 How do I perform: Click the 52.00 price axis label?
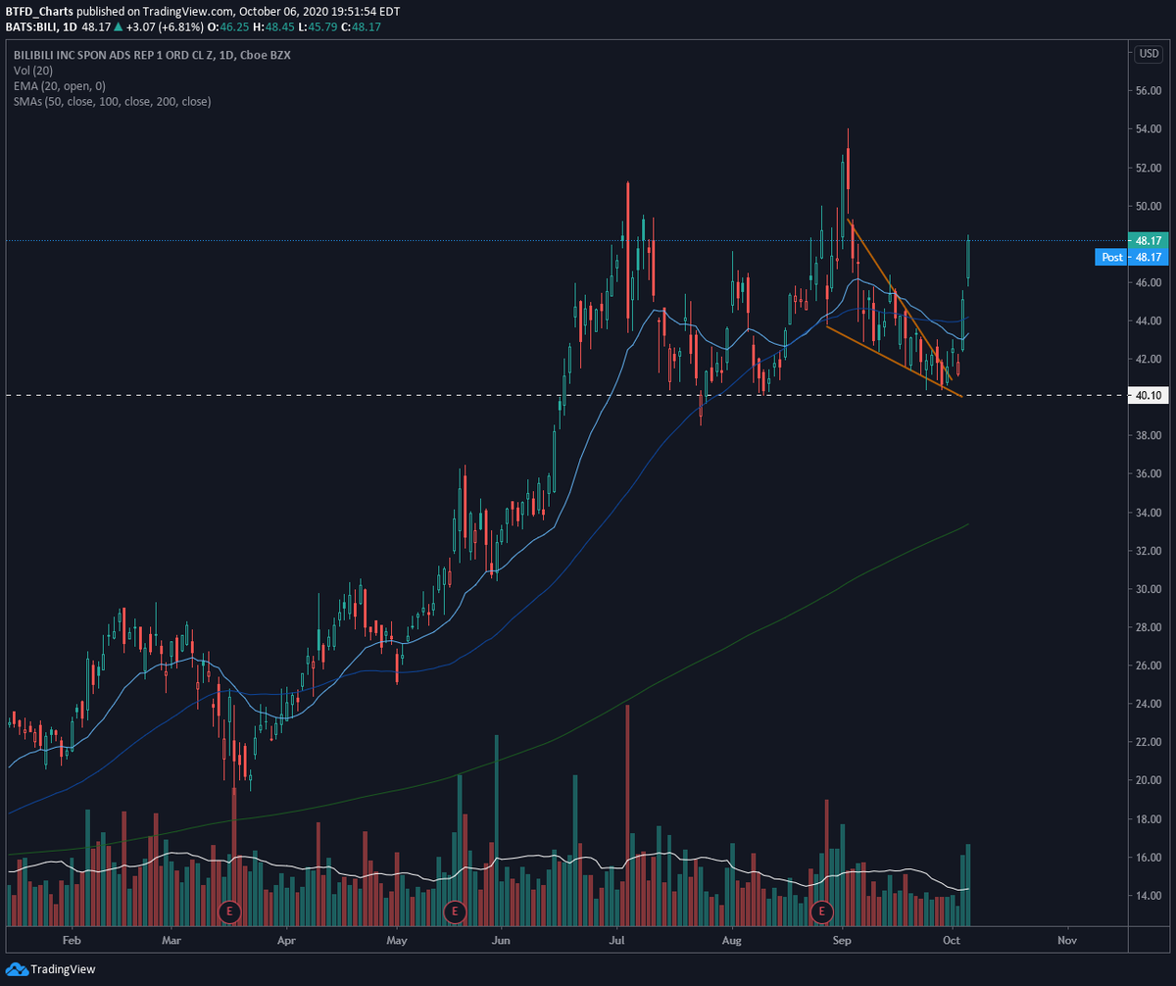(x=1148, y=168)
